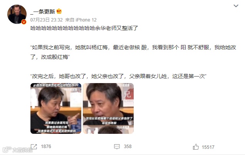Screen dimensions: 245x155
Task: Click the 07月23日 23:32 timestamp
Action: (46, 20)
